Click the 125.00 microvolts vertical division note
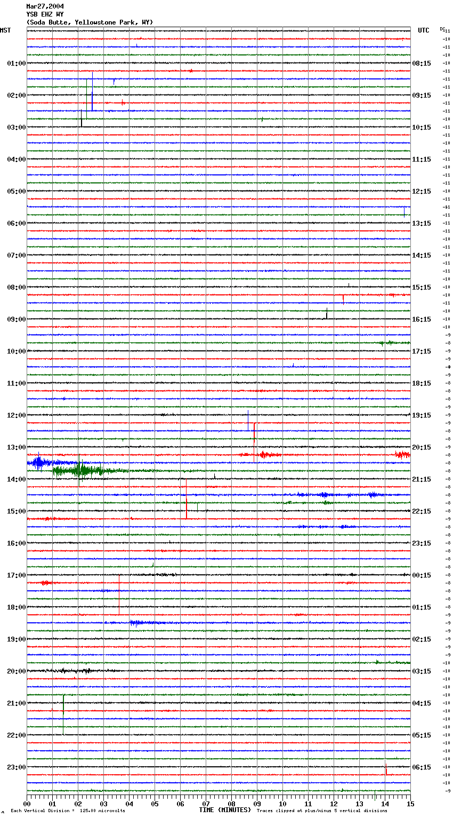453x818 pixels. [x=68, y=811]
